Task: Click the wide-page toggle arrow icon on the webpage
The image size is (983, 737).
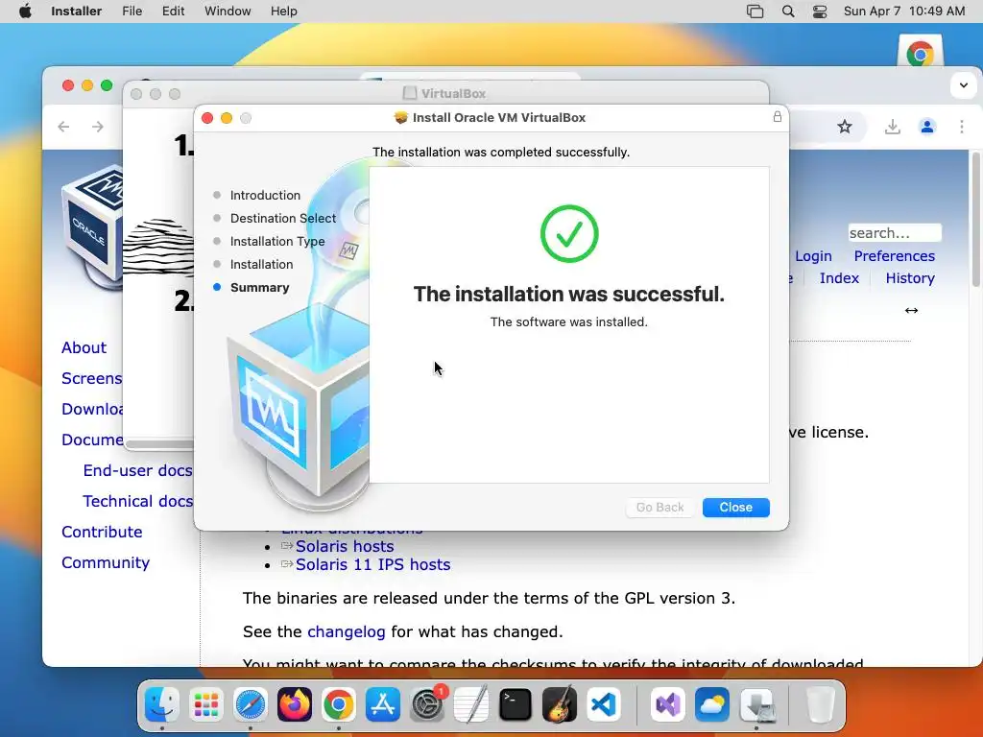Action: coord(911,310)
